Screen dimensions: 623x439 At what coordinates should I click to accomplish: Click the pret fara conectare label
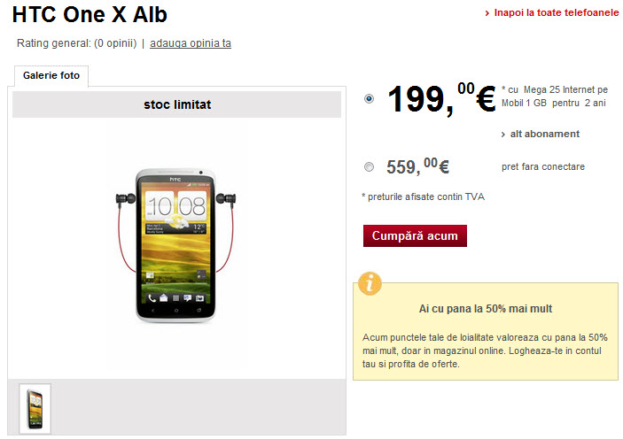(543, 166)
